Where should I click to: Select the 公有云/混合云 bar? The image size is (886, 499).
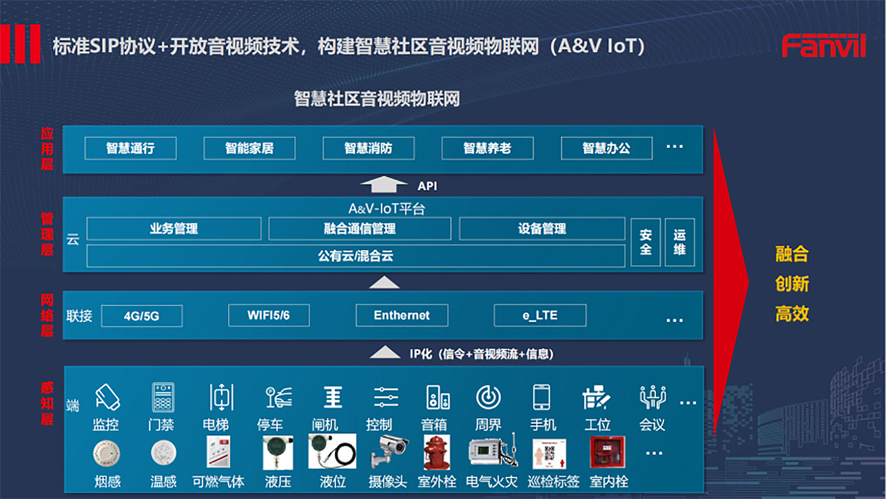point(356,256)
